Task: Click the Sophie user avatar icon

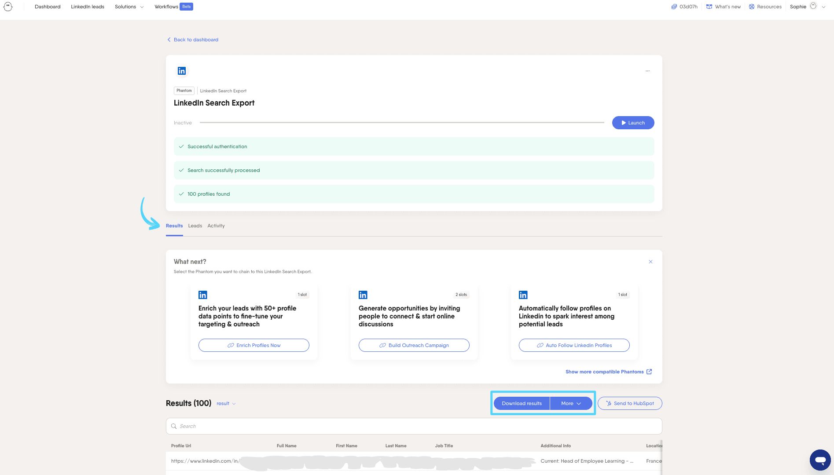Action: tap(813, 6)
